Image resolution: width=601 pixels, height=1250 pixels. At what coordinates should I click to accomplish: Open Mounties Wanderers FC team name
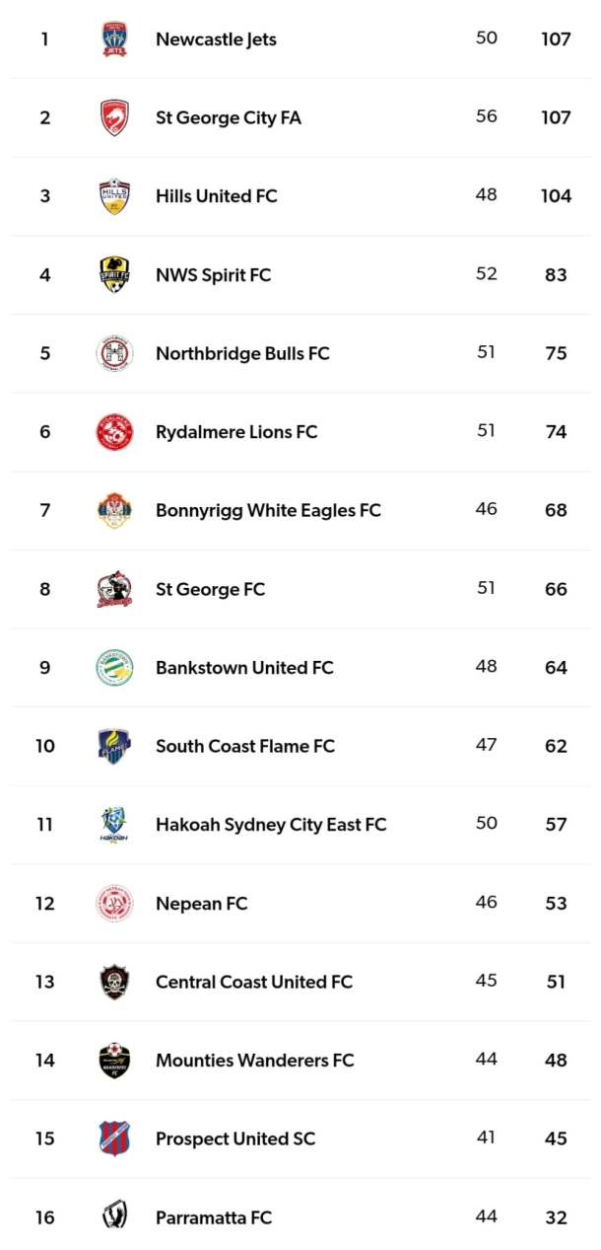point(254,1061)
